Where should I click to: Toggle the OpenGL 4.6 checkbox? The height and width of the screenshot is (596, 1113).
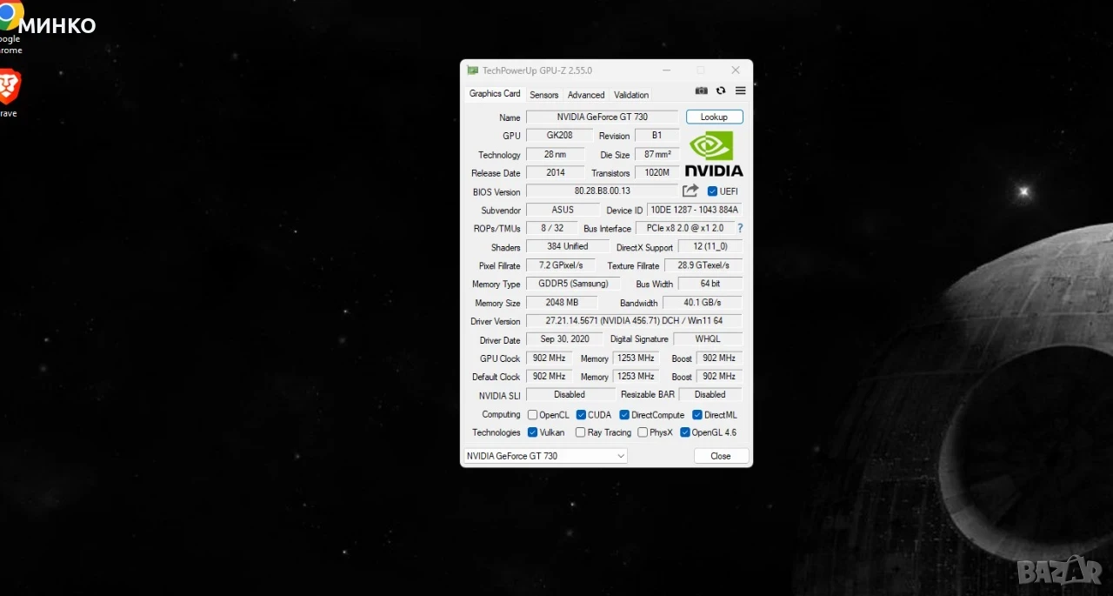click(x=685, y=432)
